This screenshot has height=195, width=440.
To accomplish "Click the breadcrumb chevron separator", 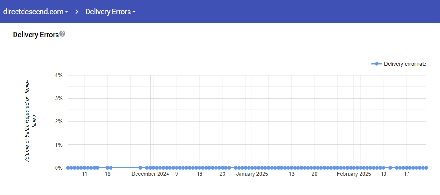I will point(76,12).
